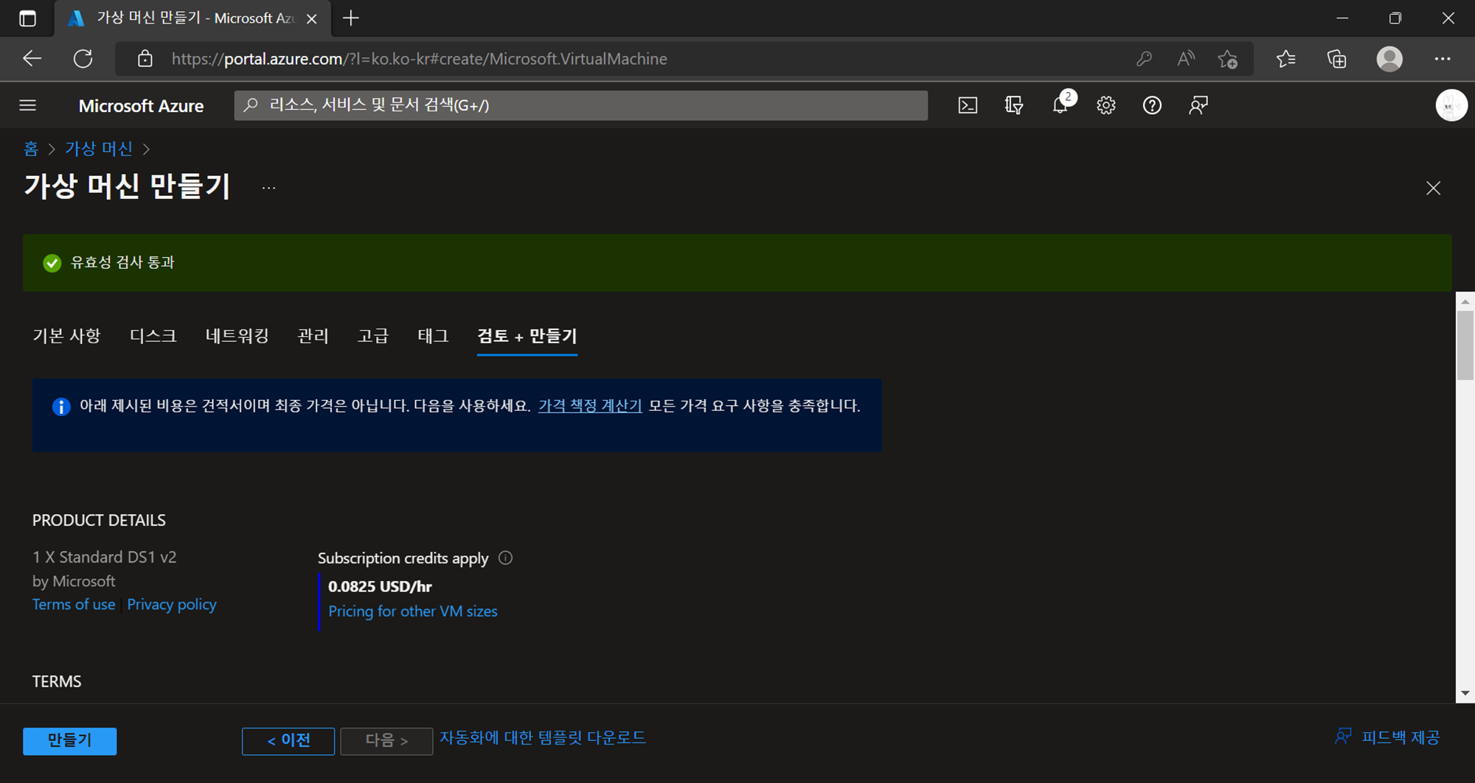
Task: Go to 홈 in the breadcrumb
Action: point(31,149)
